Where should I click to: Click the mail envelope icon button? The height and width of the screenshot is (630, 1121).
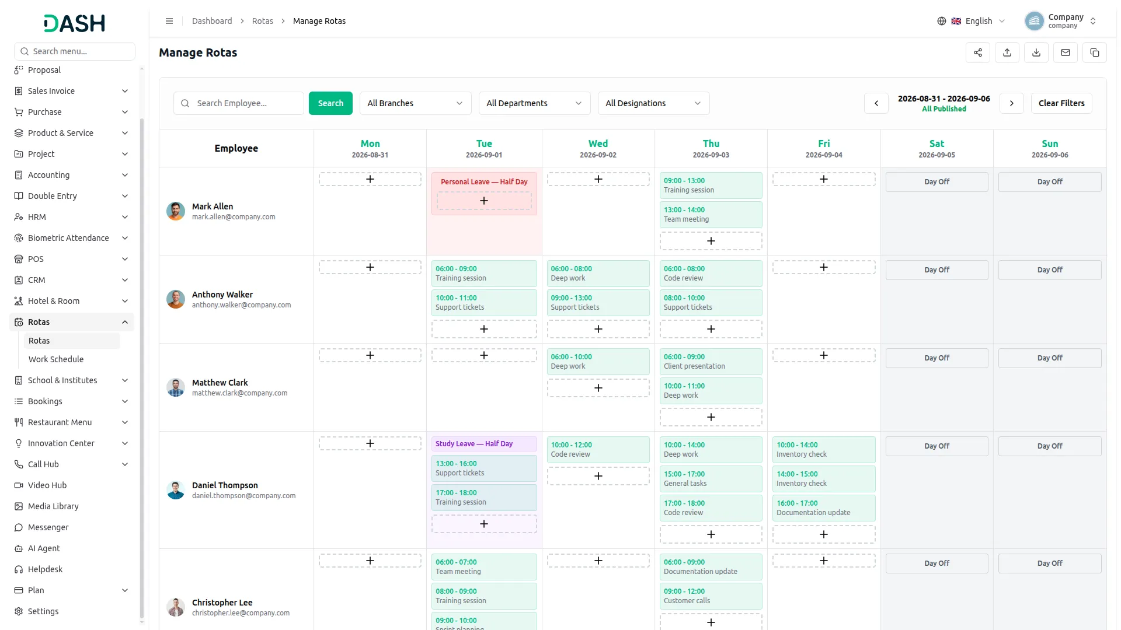point(1066,52)
